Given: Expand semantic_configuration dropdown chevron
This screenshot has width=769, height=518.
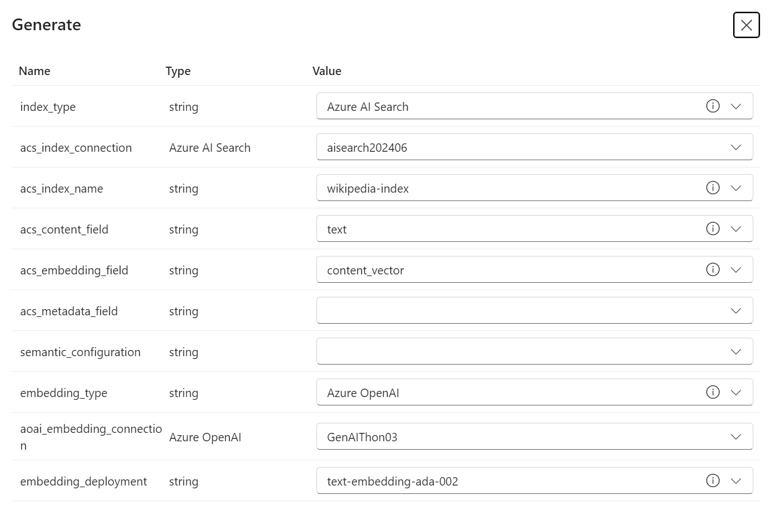Looking at the screenshot, I should (x=736, y=352).
